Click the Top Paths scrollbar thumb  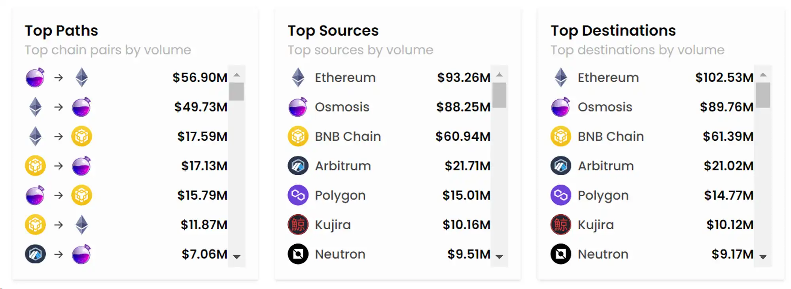[236, 92]
